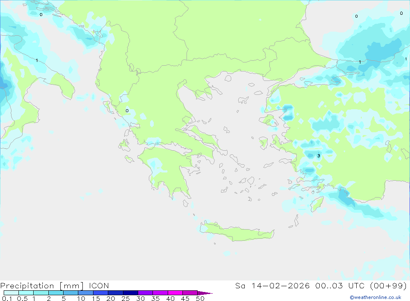Select the 0.1–0.5 mm legend color swatch
Viewport: 410px width, 301px height.
click(11, 293)
